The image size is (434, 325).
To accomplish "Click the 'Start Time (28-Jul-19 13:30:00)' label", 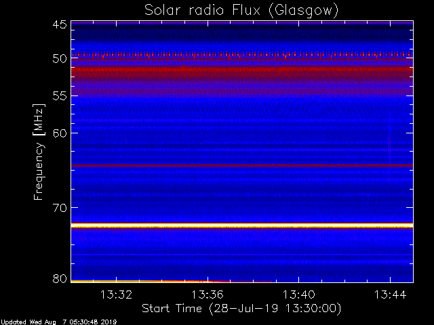I will tap(241, 309).
